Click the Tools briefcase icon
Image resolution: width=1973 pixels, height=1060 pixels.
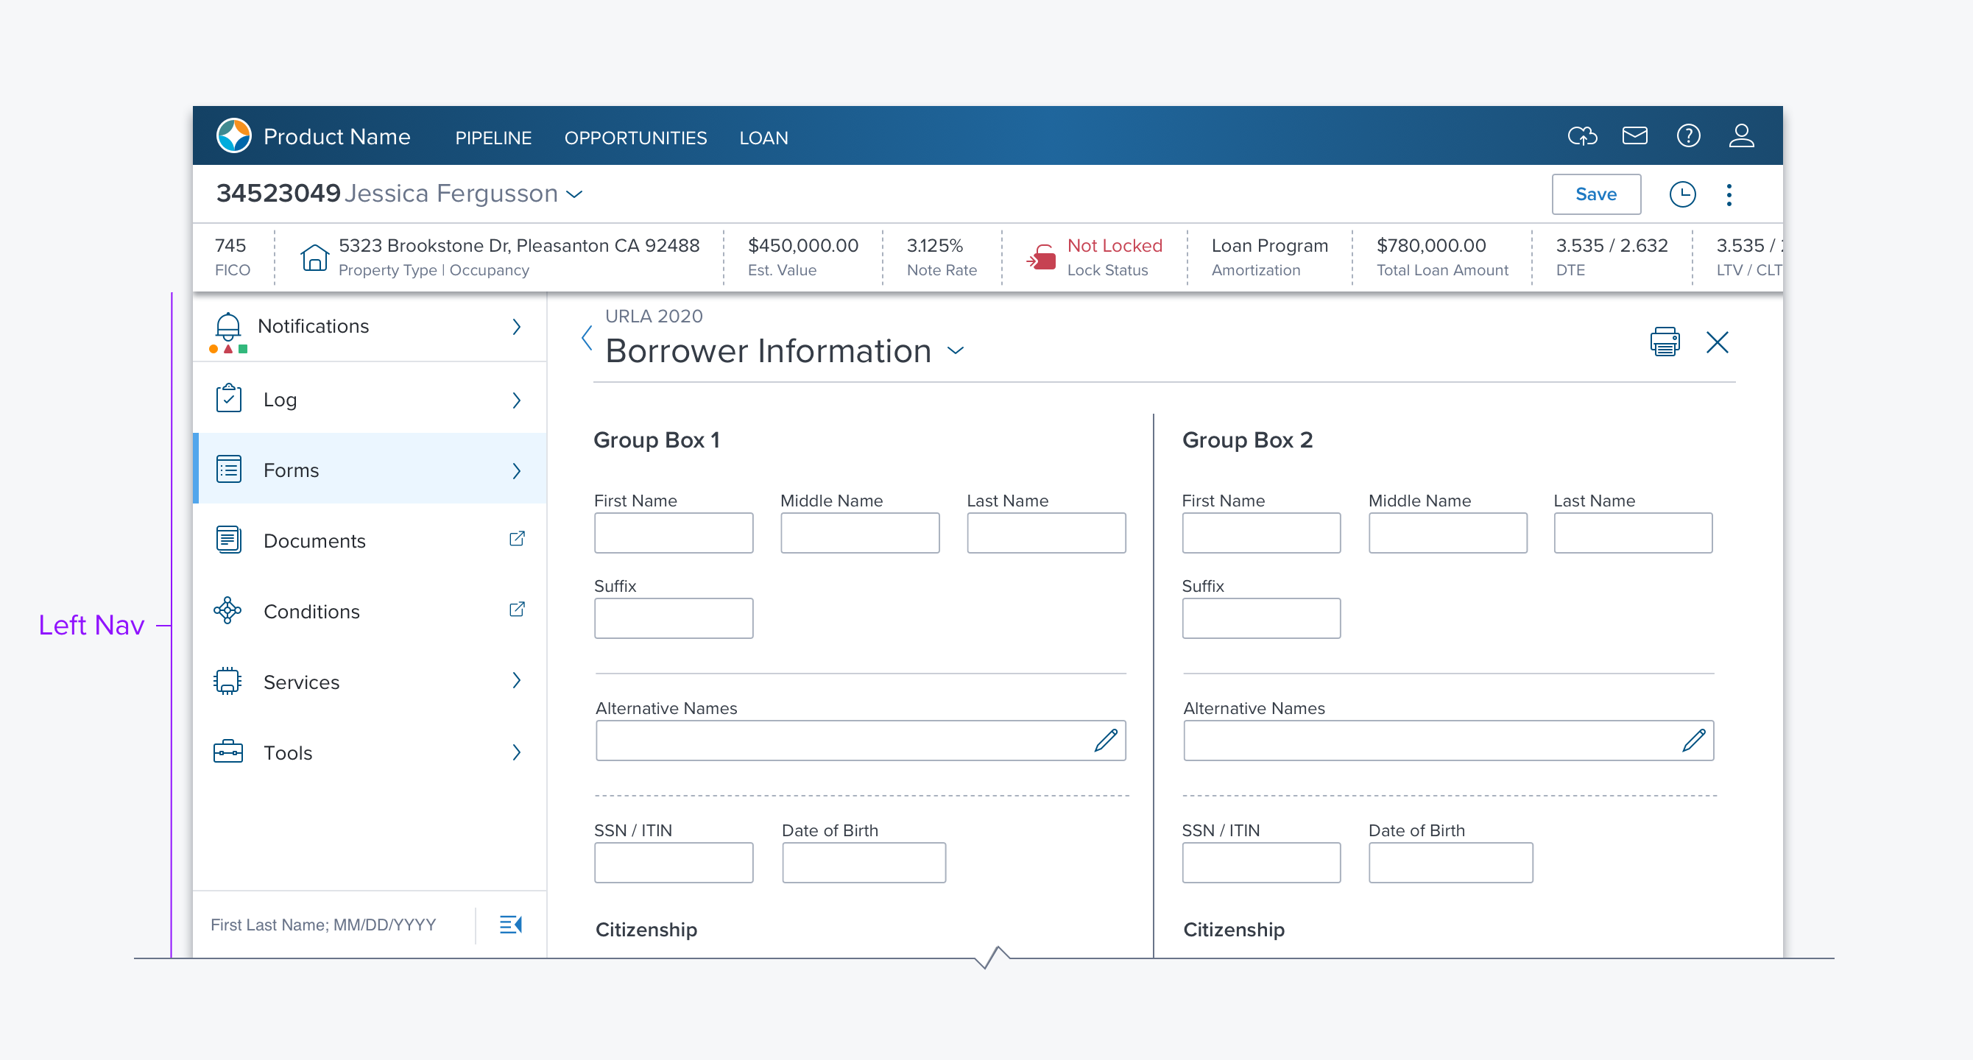pos(227,752)
